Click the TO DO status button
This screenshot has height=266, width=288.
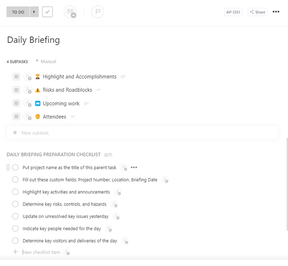[x=18, y=12]
